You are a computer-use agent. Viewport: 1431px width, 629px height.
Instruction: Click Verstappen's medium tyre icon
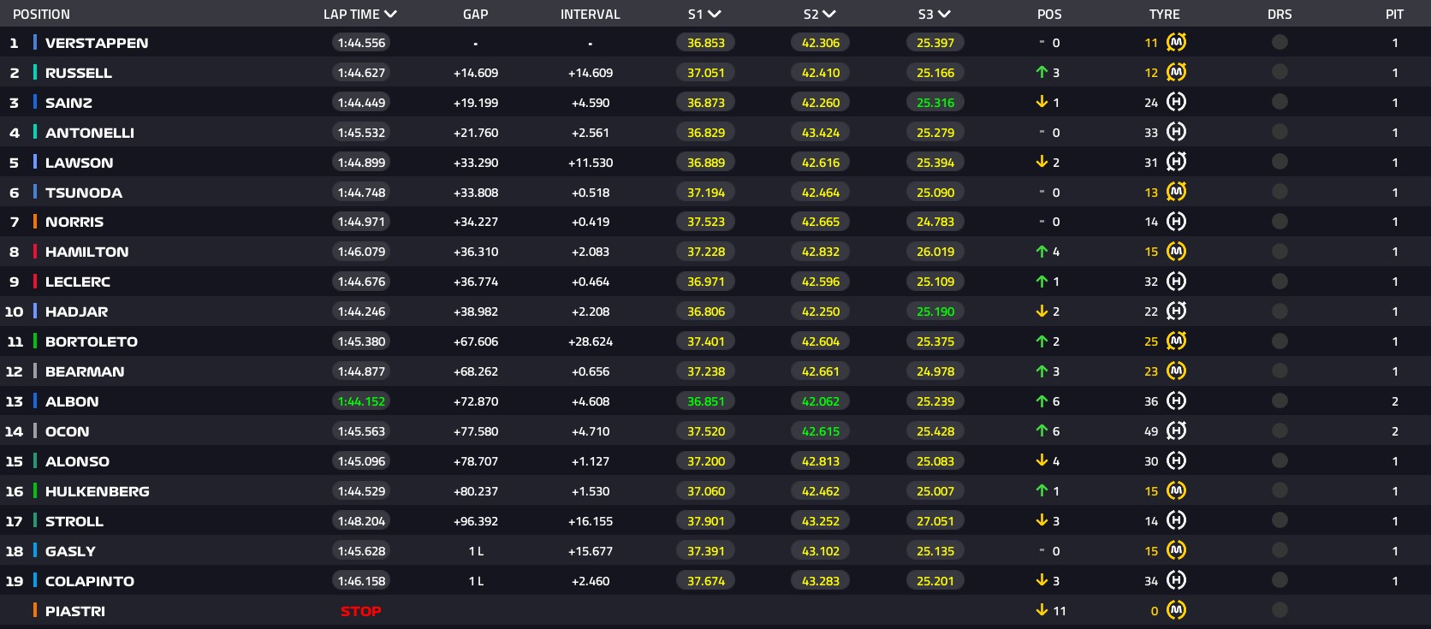click(1176, 43)
